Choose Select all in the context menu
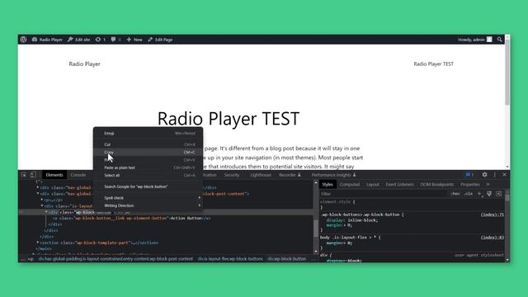Viewport: 528px width, 297px height. pyautogui.click(x=148, y=176)
